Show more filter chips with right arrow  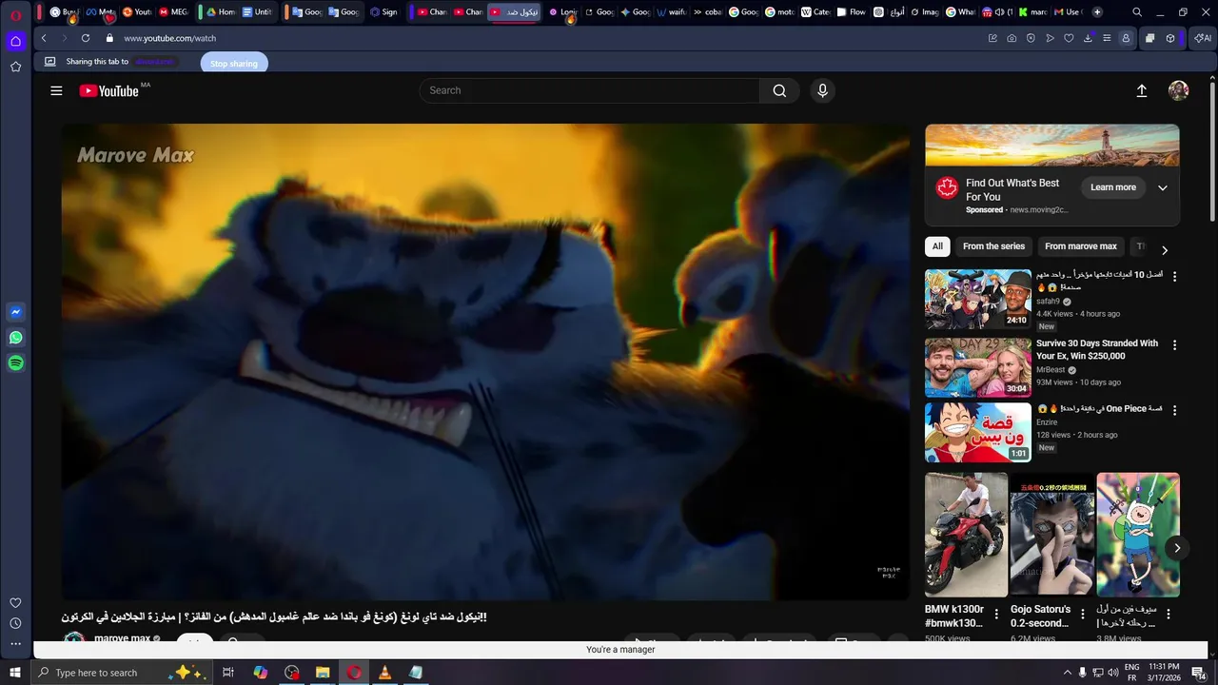[1164, 250]
